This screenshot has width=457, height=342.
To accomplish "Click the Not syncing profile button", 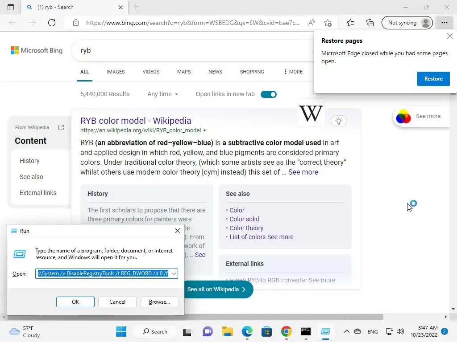I will pyautogui.click(x=407, y=23).
